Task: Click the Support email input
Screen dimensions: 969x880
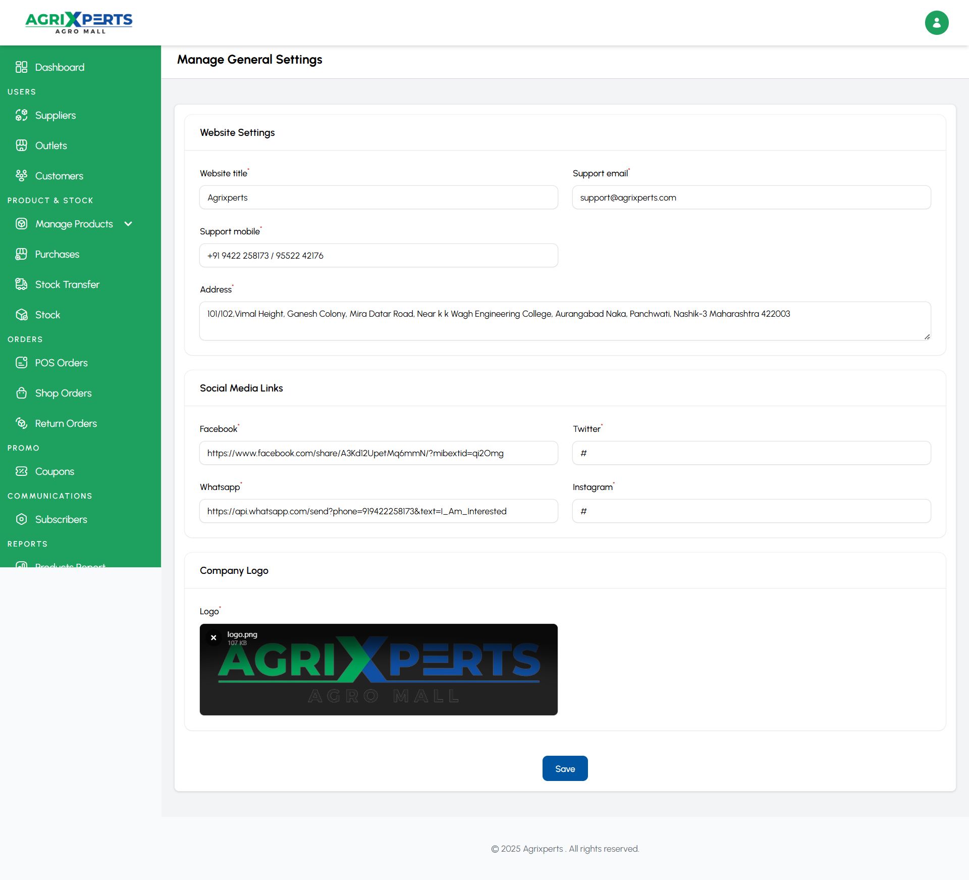Action: [751, 198]
